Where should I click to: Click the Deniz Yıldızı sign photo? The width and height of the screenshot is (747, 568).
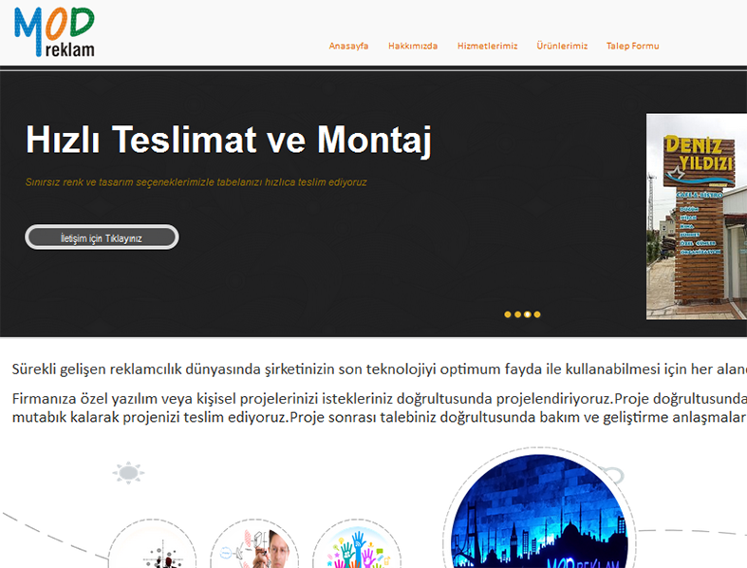click(x=696, y=217)
